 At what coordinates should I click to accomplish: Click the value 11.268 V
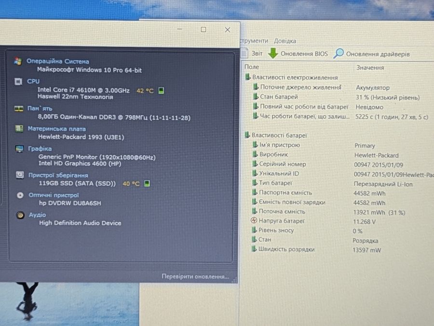coord(364,222)
